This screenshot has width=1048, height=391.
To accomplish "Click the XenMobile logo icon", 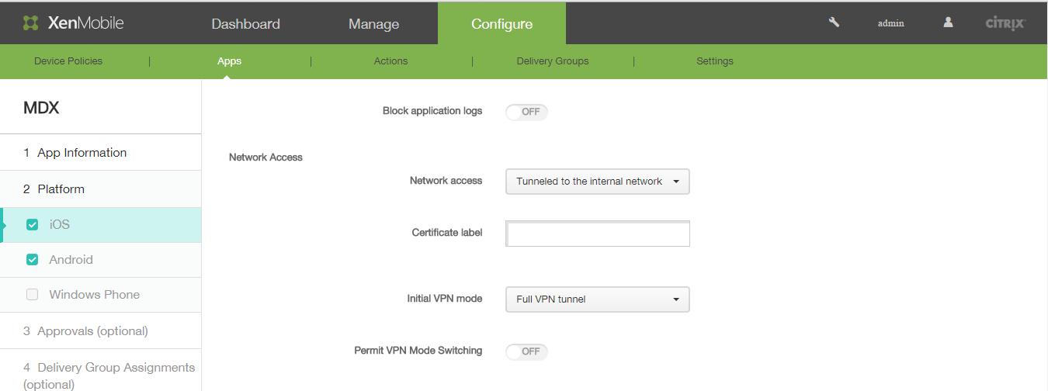I will 30,23.
